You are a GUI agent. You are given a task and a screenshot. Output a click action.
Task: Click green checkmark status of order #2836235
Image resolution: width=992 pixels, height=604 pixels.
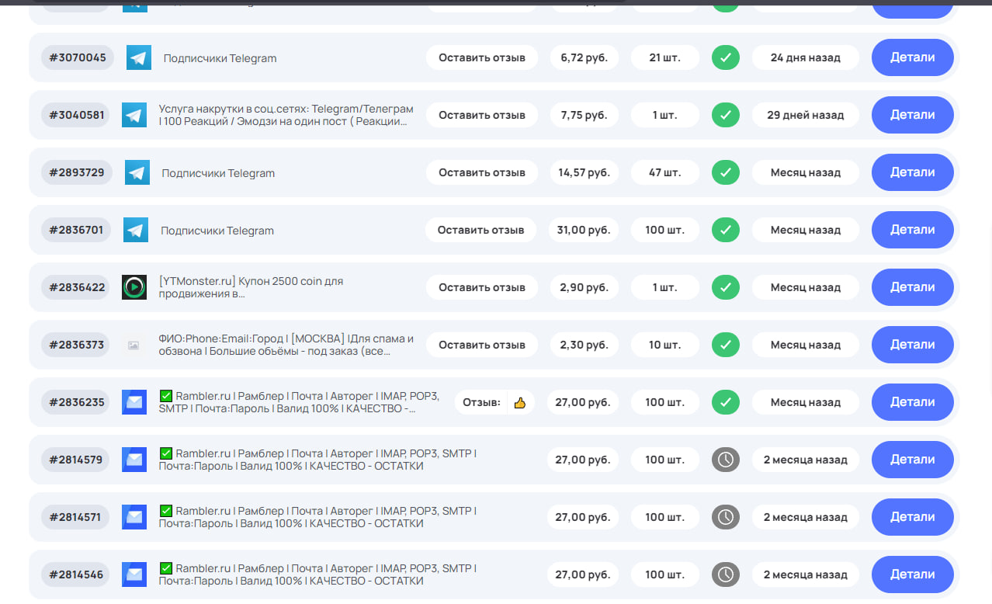click(x=726, y=402)
